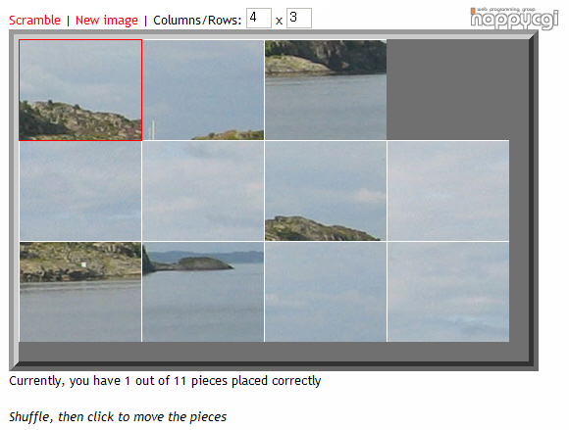569x430 pixels.
Task: Click the top-row piece with dark cliff and water
Action: 326,90
